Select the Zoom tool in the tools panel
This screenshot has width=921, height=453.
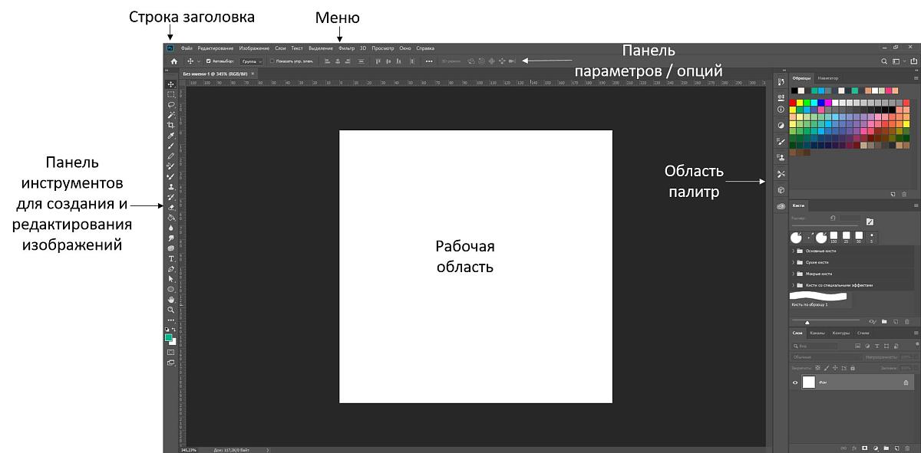(170, 310)
